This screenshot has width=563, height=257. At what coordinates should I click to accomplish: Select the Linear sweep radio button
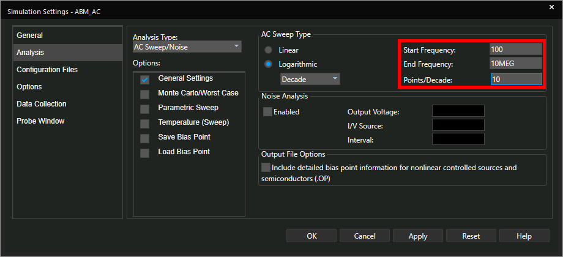[268, 50]
